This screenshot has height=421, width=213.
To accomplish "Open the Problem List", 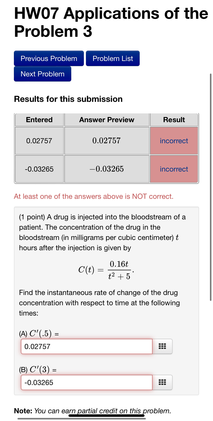I will pyautogui.click(x=113, y=58).
